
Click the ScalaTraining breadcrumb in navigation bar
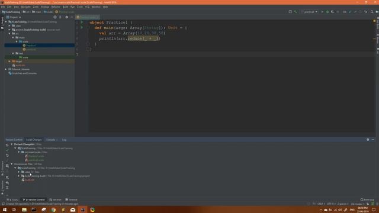click(x=11, y=12)
